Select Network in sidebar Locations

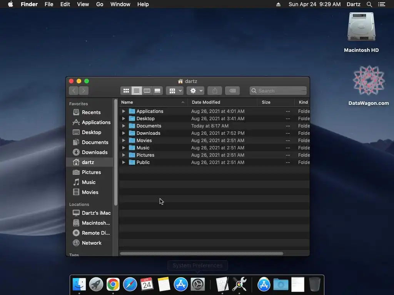click(x=89, y=243)
